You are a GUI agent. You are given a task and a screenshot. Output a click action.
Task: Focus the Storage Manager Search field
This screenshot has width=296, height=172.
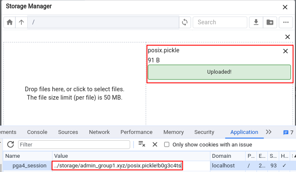tap(220, 22)
